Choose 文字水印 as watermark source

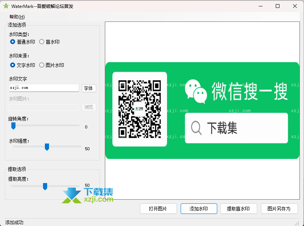click(23, 65)
